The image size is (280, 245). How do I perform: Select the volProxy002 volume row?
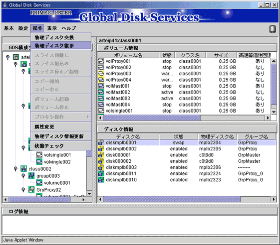(x=184, y=67)
